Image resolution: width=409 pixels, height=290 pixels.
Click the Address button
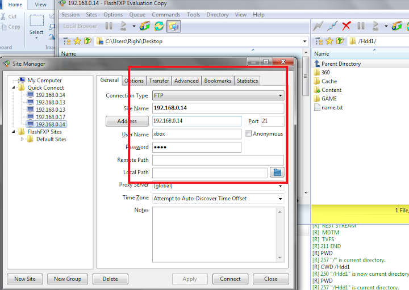pyautogui.click(x=127, y=121)
